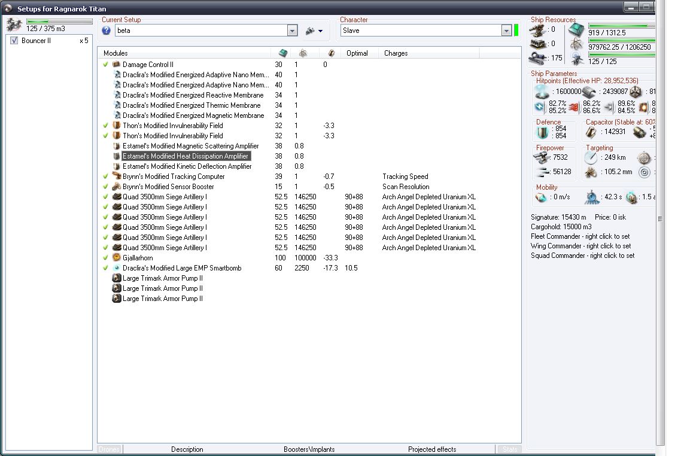Click the armor plate hitpoints icon
Viewport: 684px width, 456px height.
[589, 92]
